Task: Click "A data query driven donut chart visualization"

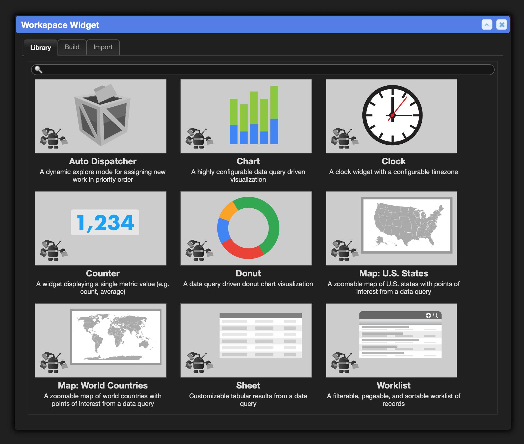Action: pos(248,284)
